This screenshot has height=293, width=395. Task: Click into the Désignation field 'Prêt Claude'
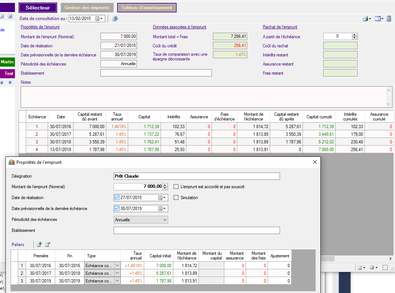(x=197, y=176)
